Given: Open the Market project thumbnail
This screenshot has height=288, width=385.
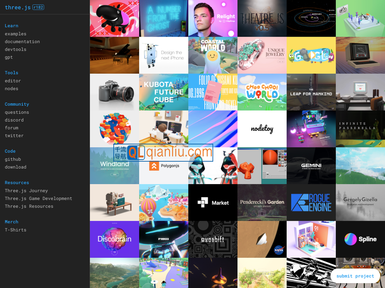Looking at the screenshot, I should 213,202.
